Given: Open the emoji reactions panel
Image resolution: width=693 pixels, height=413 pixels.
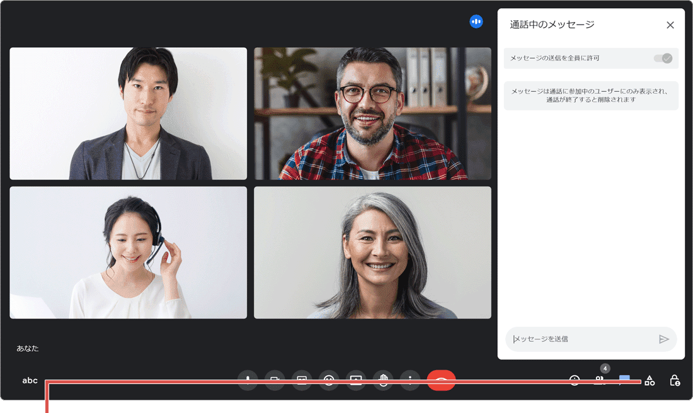Looking at the screenshot, I should point(329,380).
